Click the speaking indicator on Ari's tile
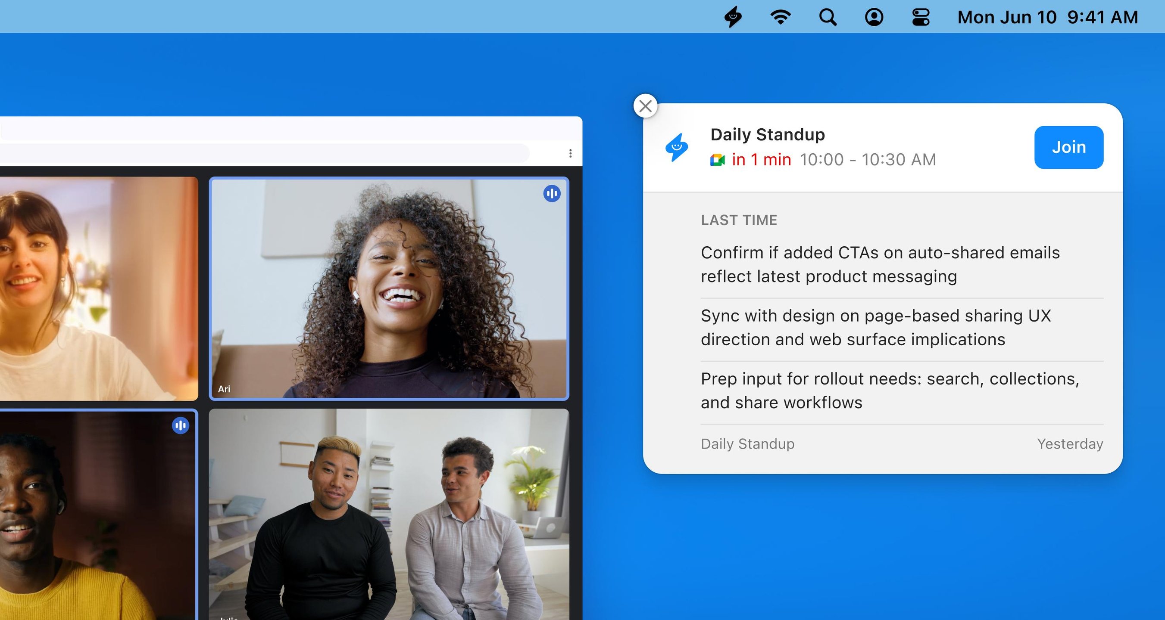 pos(552,193)
